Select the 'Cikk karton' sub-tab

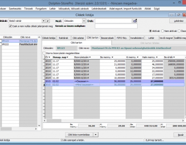77,43
